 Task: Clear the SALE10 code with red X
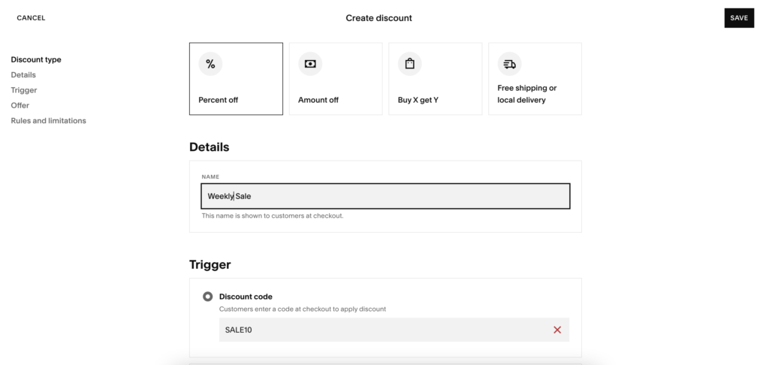tap(557, 330)
